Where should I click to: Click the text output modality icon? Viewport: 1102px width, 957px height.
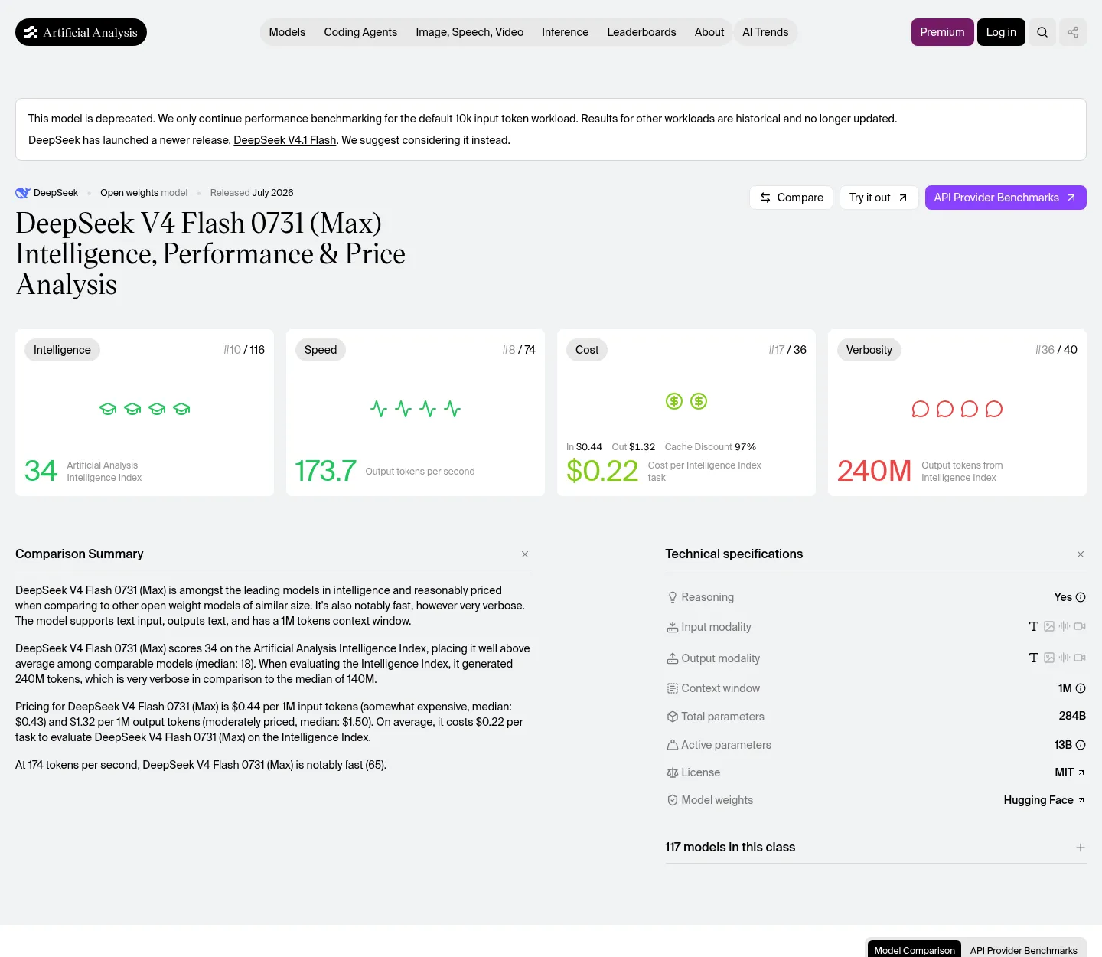point(1034,658)
